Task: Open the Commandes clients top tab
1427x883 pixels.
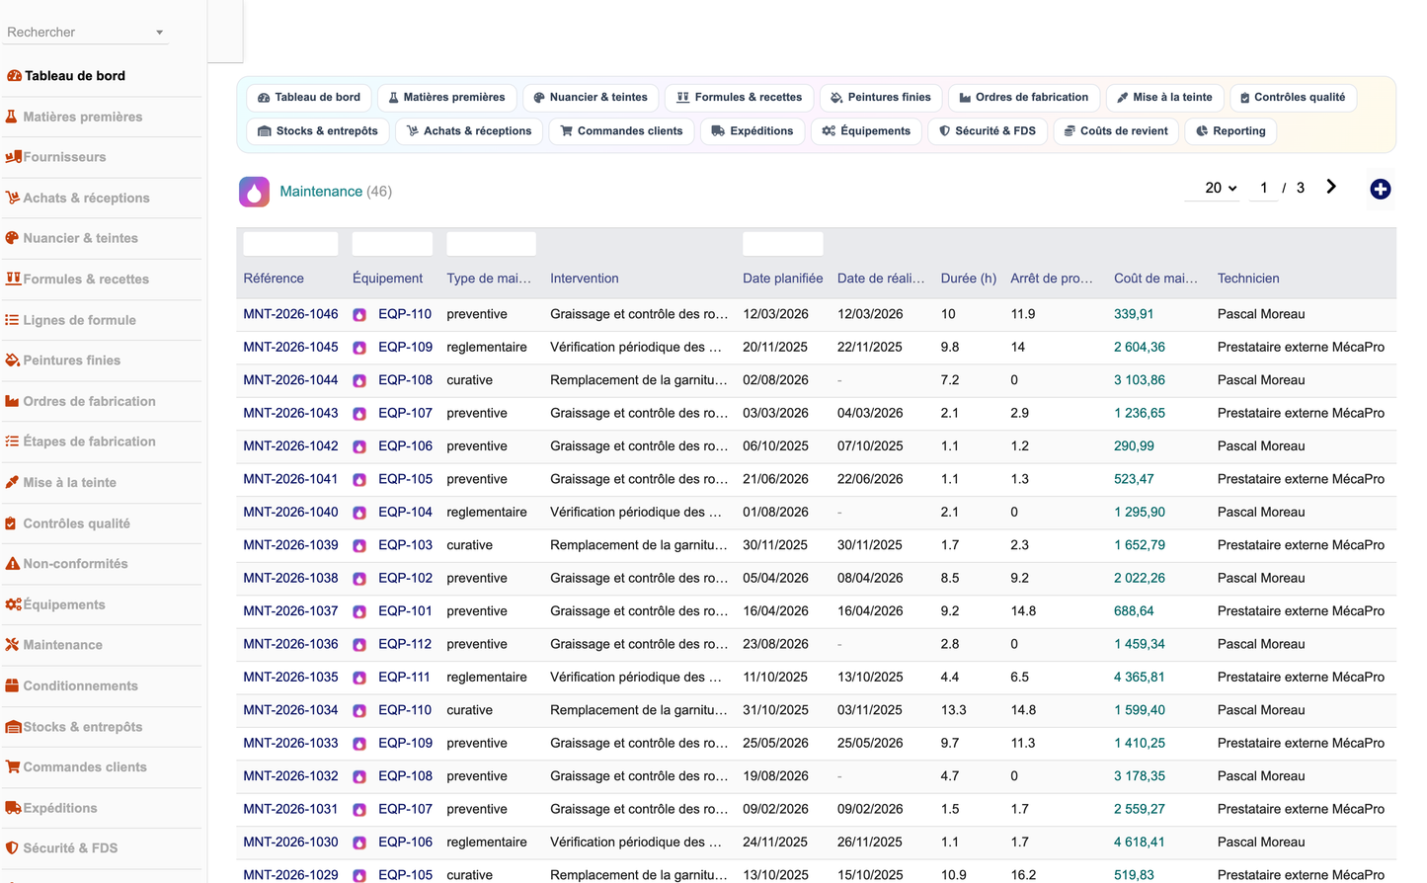Action: point(622,131)
